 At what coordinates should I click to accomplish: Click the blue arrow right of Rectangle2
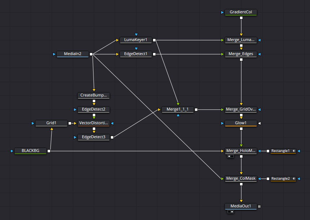299,179
